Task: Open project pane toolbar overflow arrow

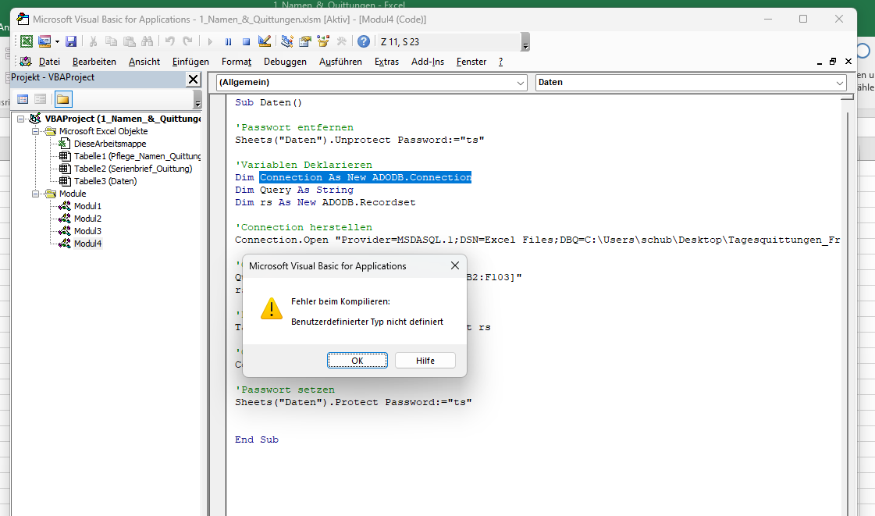Action: 197,100
